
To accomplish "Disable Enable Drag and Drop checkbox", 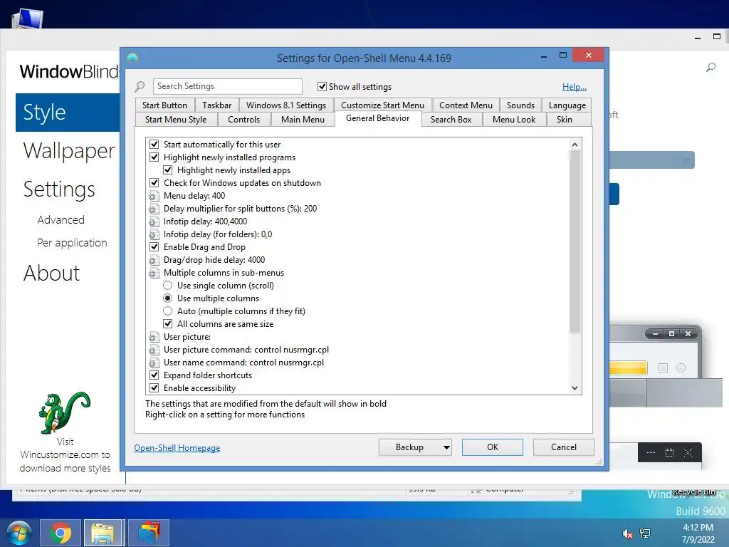I will click(154, 247).
